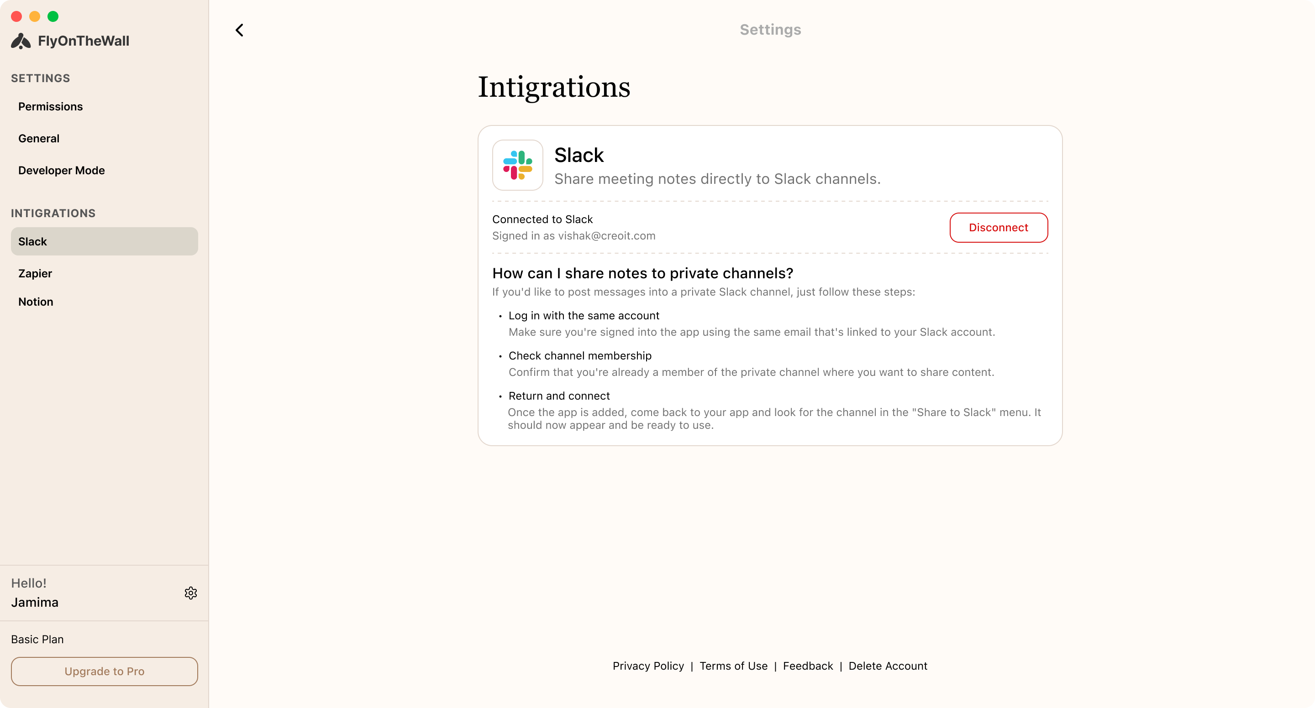This screenshot has width=1315, height=708.
Task: Click the 'INTIGRATIONS' sidebar section header
Action: click(53, 213)
